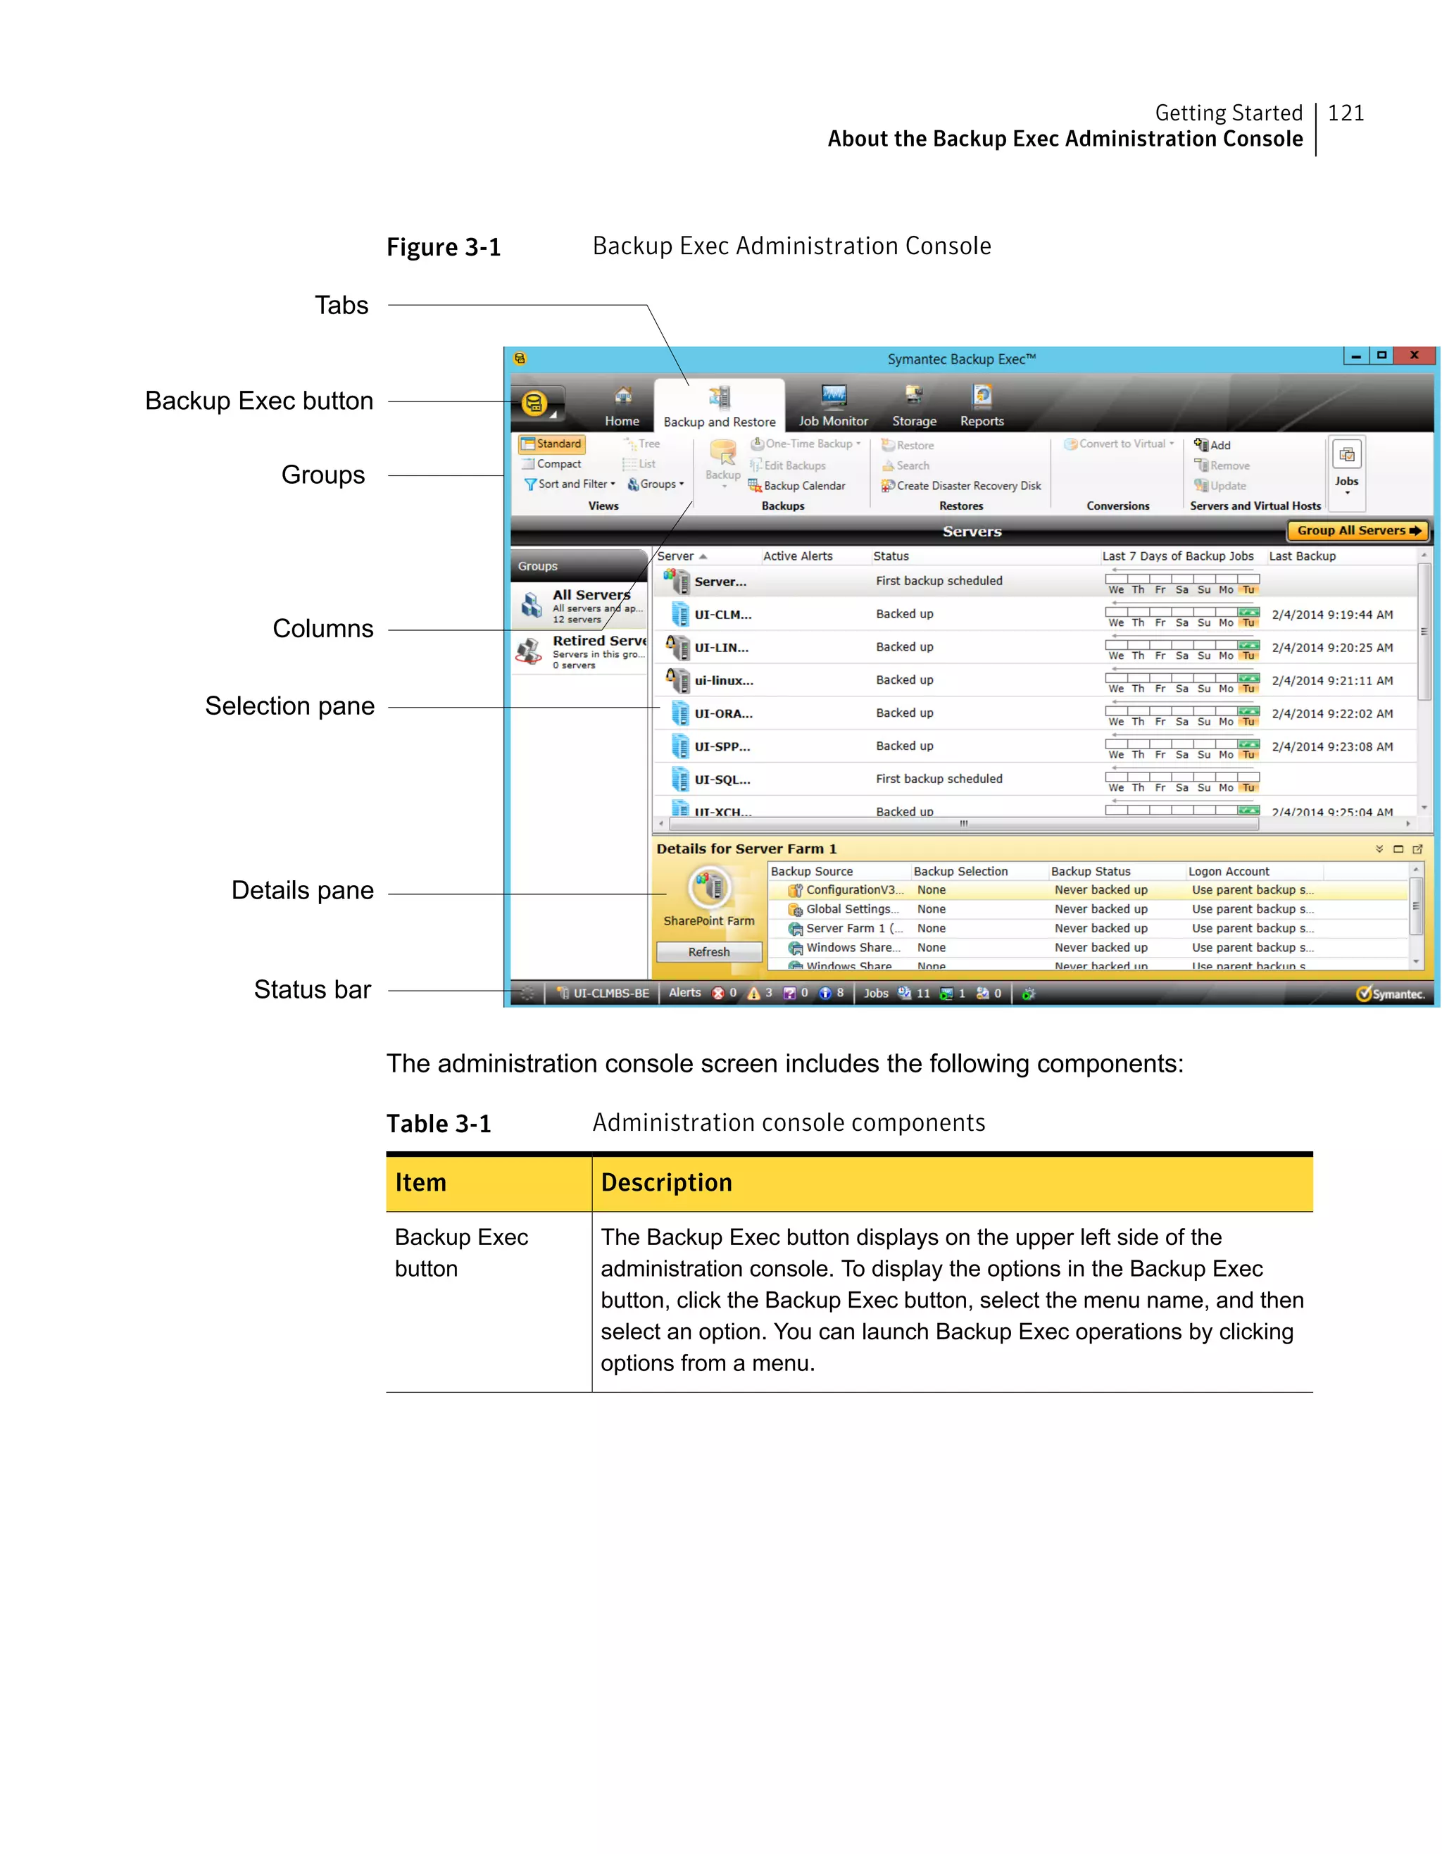Switch to Compact view

[x=552, y=464]
